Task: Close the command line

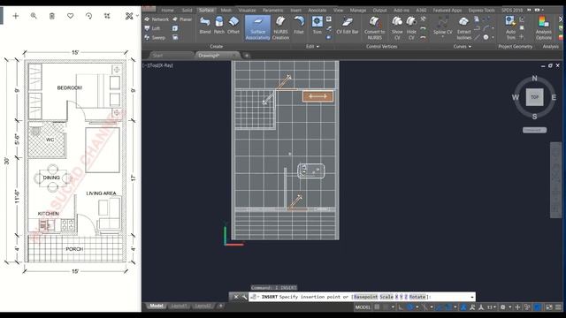Action: click(x=236, y=297)
